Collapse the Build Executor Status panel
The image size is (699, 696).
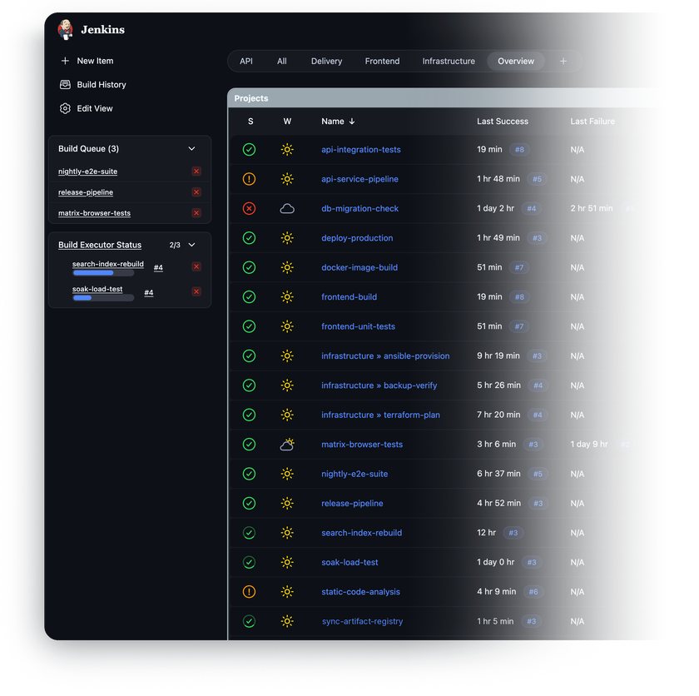click(191, 245)
